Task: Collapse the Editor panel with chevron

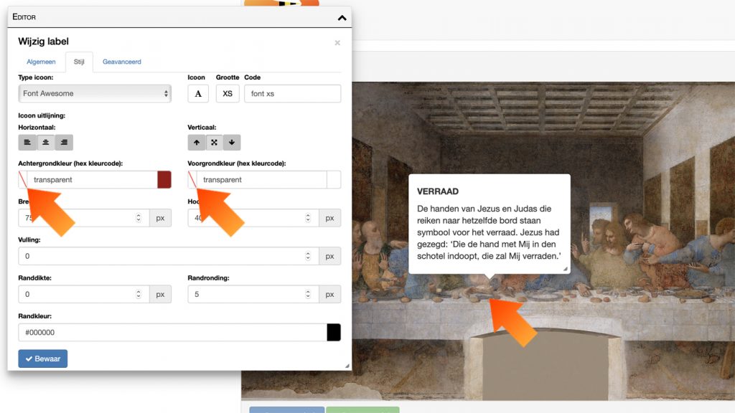Action: pos(342,18)
